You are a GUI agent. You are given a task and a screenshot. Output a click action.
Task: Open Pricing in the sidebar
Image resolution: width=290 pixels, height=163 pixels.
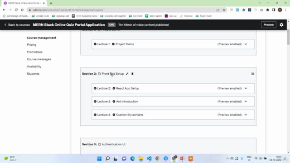32,45
